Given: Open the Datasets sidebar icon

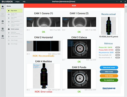Looking at the screenshot, I should [x=3, y=14].
